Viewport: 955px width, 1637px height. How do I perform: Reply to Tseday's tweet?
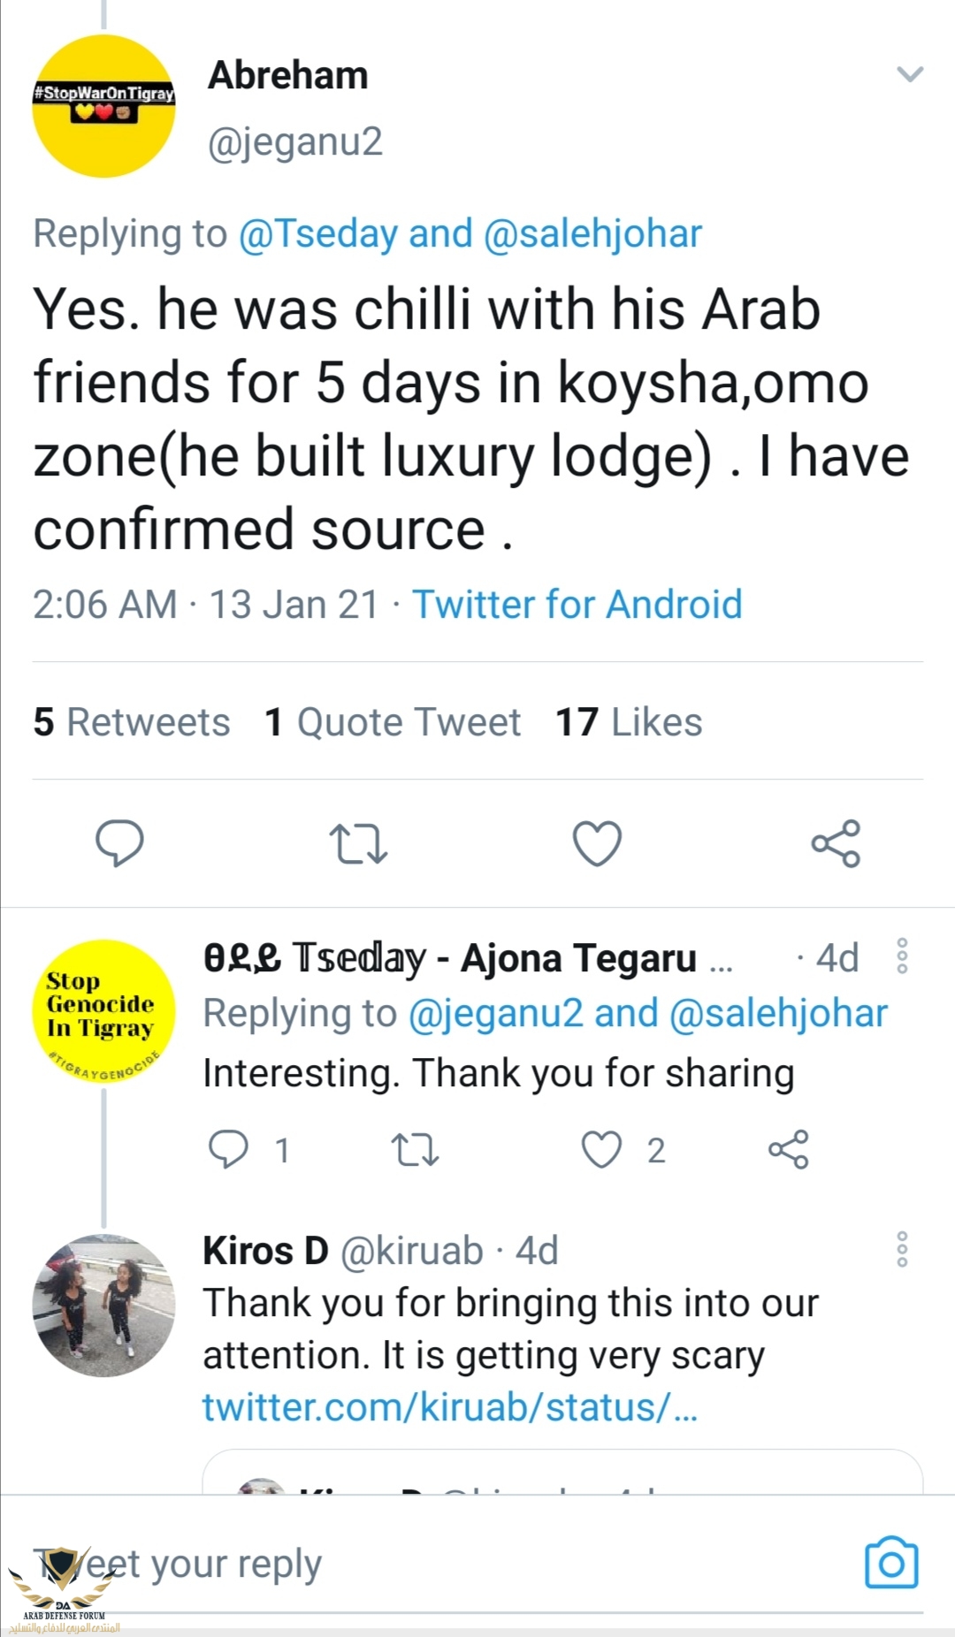click(228, 1149)
